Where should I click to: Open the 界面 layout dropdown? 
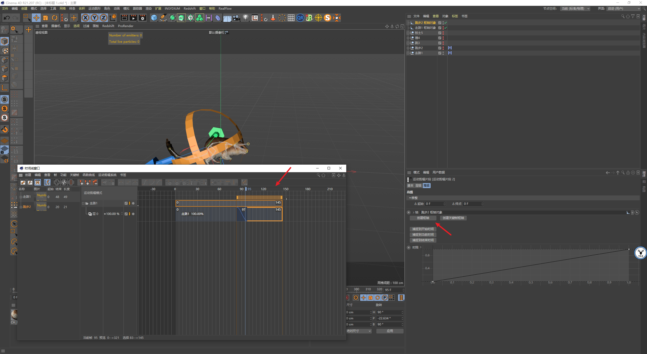coord(624,9)
